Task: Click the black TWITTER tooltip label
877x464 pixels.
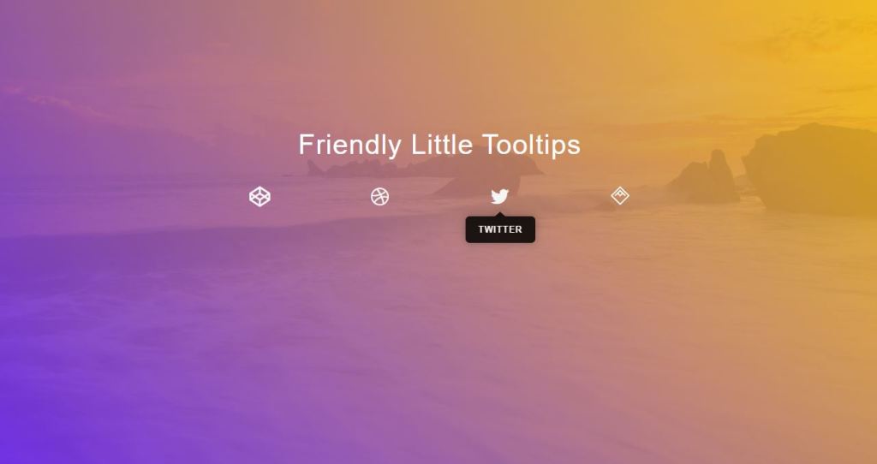Action: 500,229
